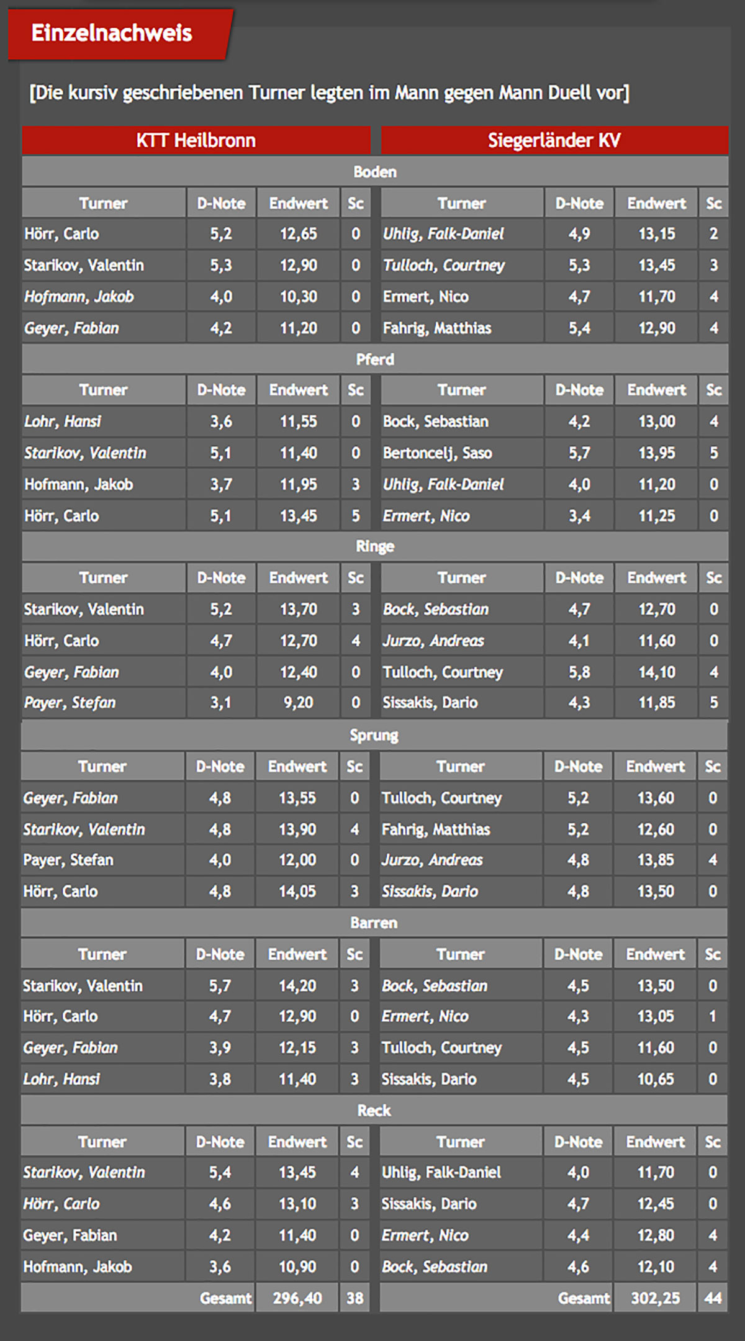Click Tulloch, Courtney in Boden table
745x1341 pixels.
click(443, 266)
